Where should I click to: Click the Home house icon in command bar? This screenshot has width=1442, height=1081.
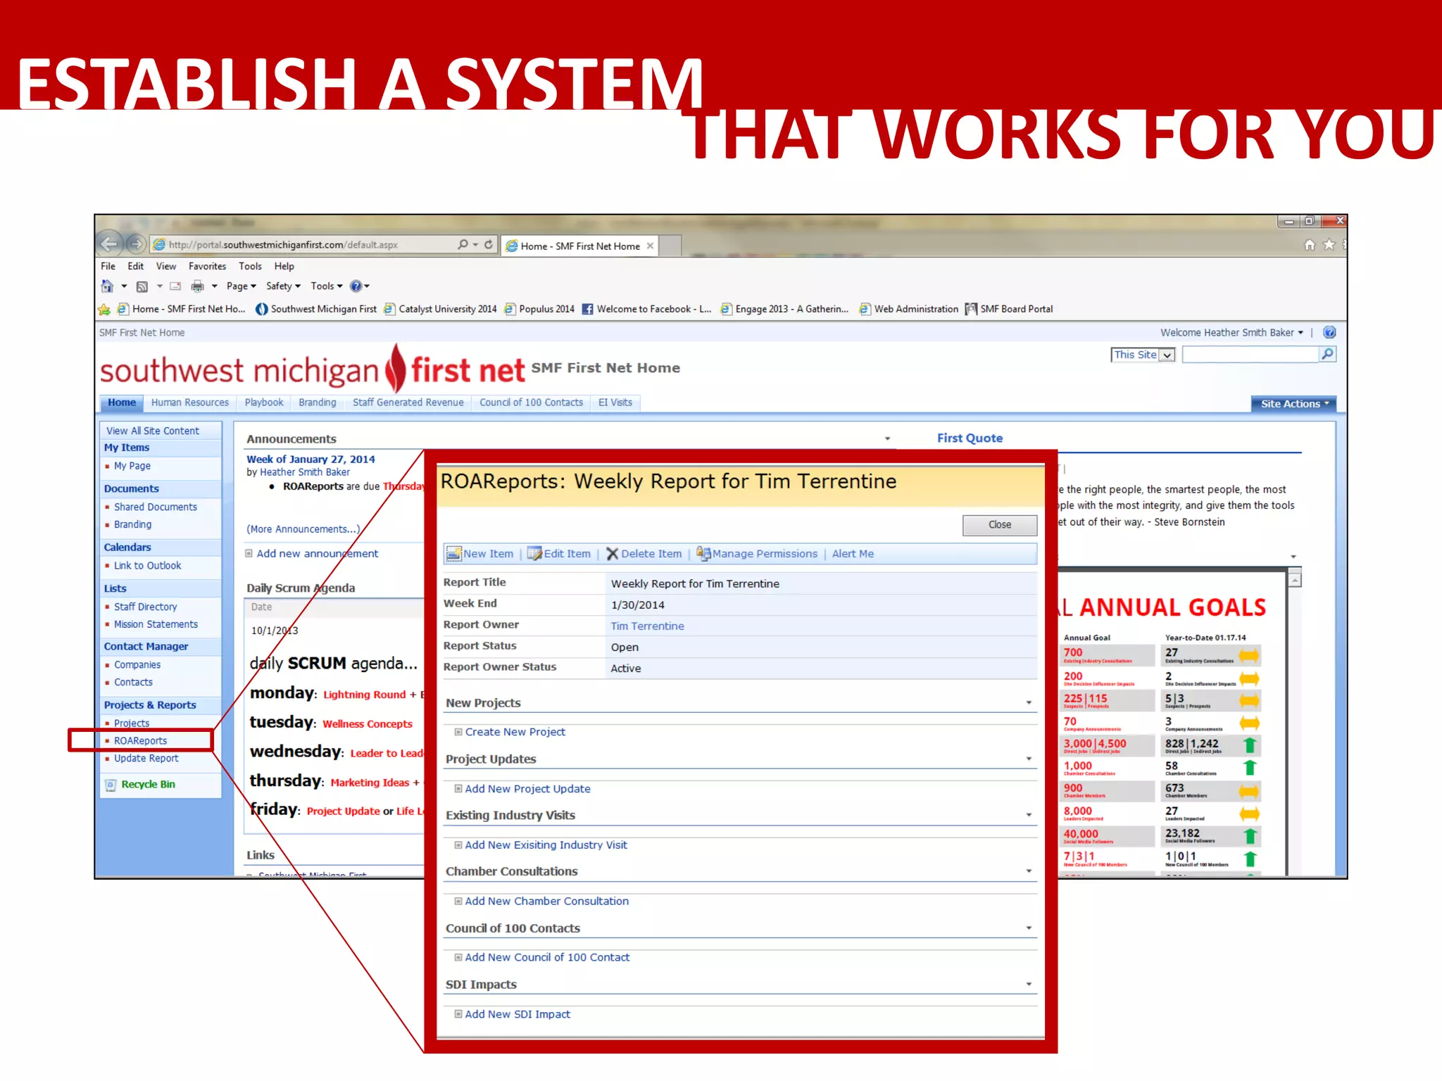pos(107,286)
